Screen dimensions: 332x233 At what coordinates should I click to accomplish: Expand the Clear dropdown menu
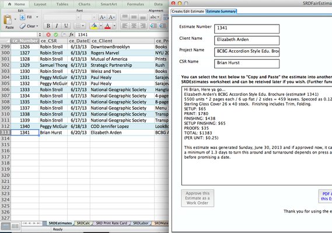[37, 26]
